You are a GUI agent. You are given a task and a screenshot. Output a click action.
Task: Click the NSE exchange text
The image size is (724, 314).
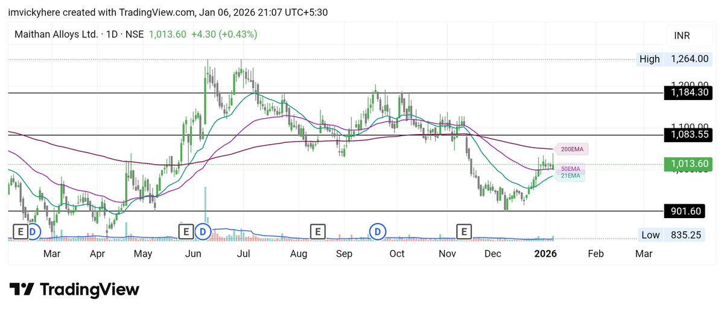(135, 34)
